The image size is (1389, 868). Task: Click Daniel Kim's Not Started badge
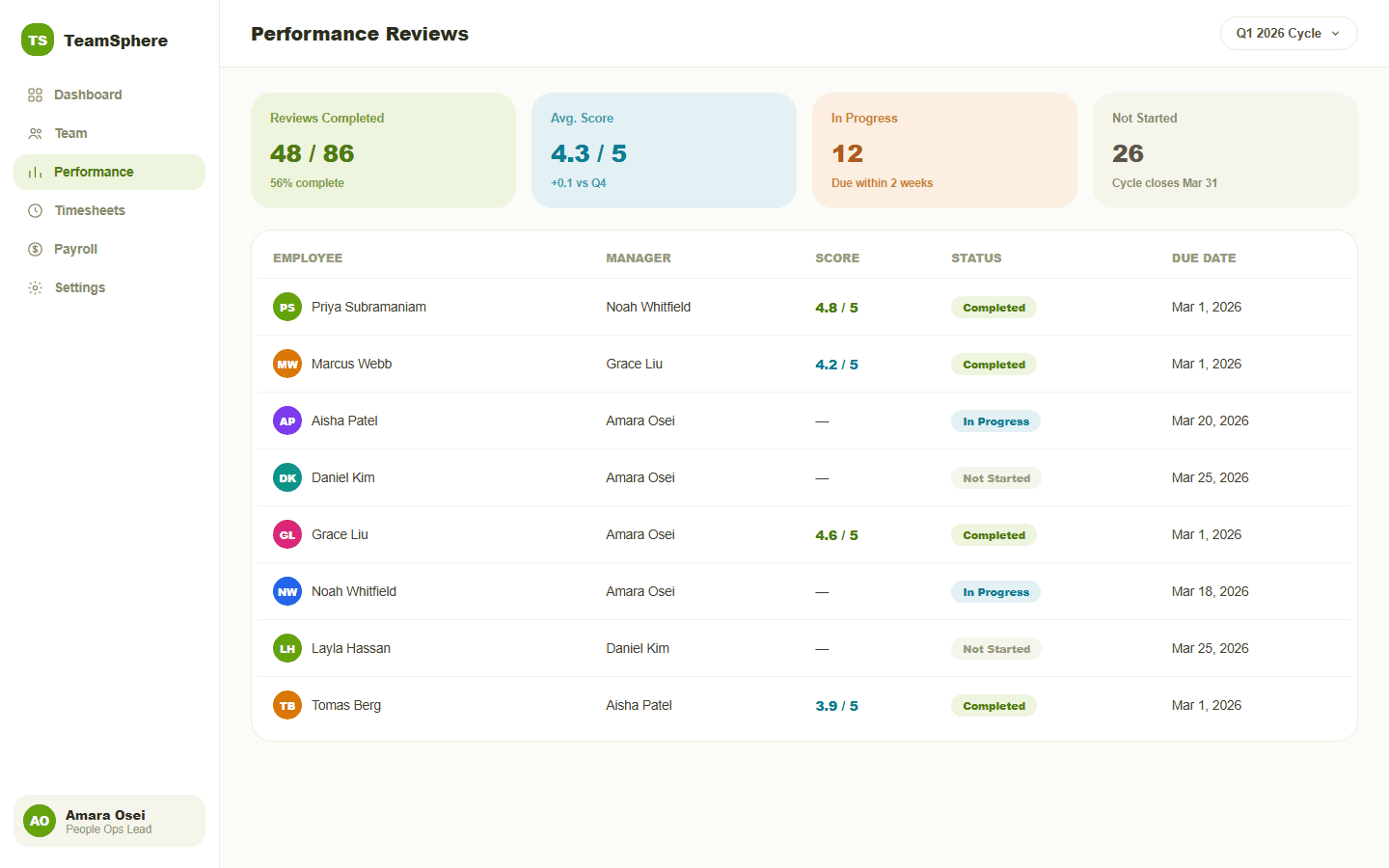tap(996, 478)
